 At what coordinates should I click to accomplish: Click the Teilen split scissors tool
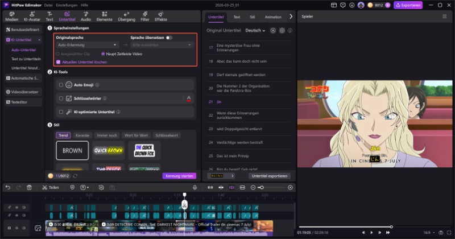(x=51, y=188)
